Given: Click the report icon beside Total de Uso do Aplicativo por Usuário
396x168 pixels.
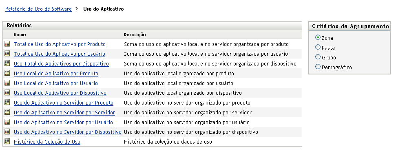Looking at the screenshot, I should tap(7, 54).
